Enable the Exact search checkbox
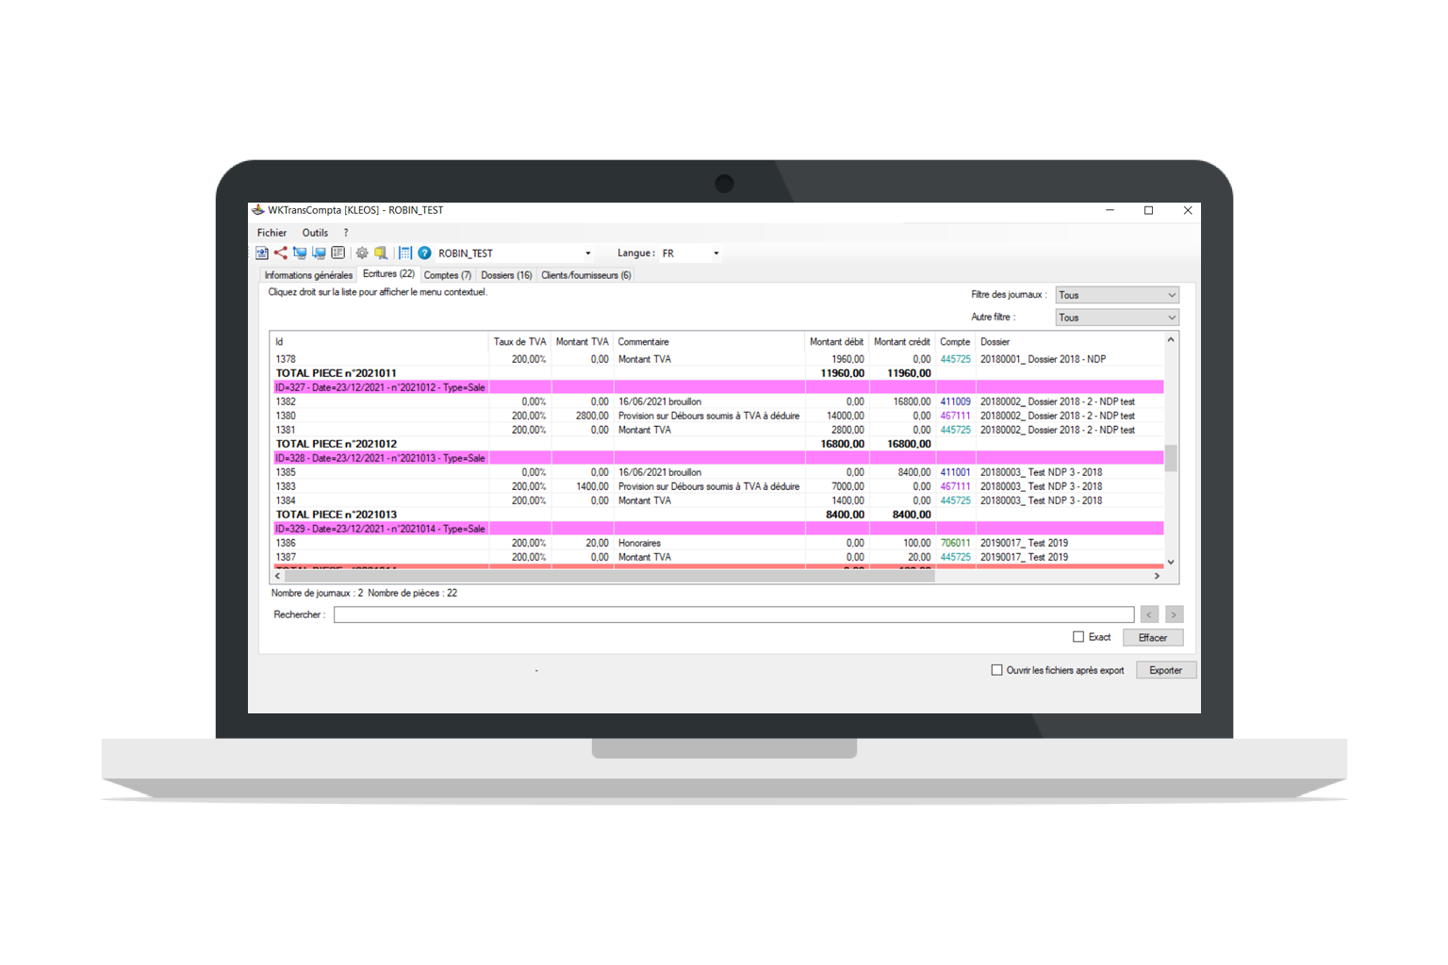The width and height of the screenshot is (1448, 965). (1078, 637)
